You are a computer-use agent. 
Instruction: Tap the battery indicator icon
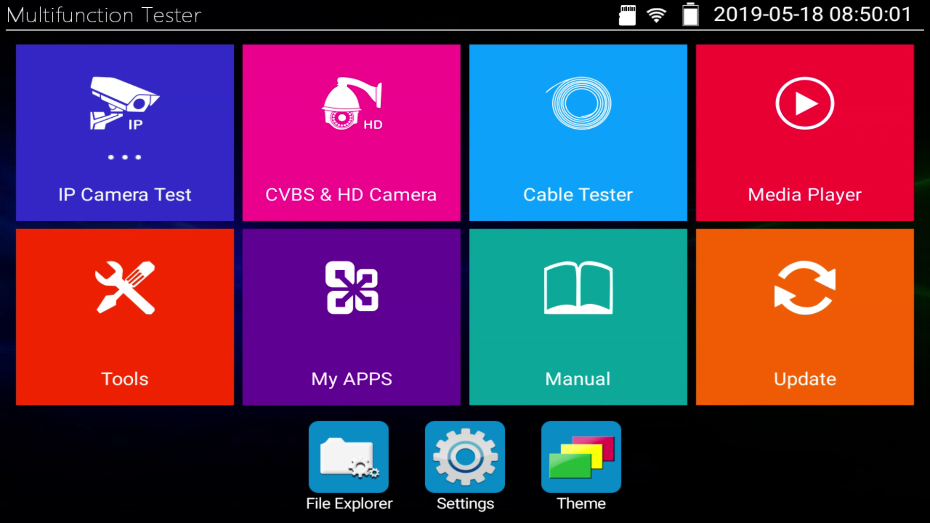[x=690, y=15]
